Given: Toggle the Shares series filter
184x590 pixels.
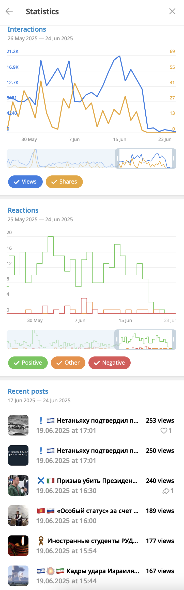Looking at the screenshot, I should (64, 182).
